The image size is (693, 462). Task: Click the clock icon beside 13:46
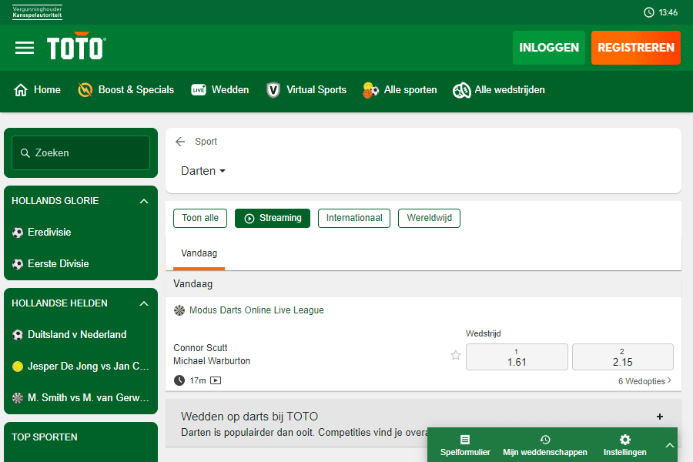[x=648, y=12]
